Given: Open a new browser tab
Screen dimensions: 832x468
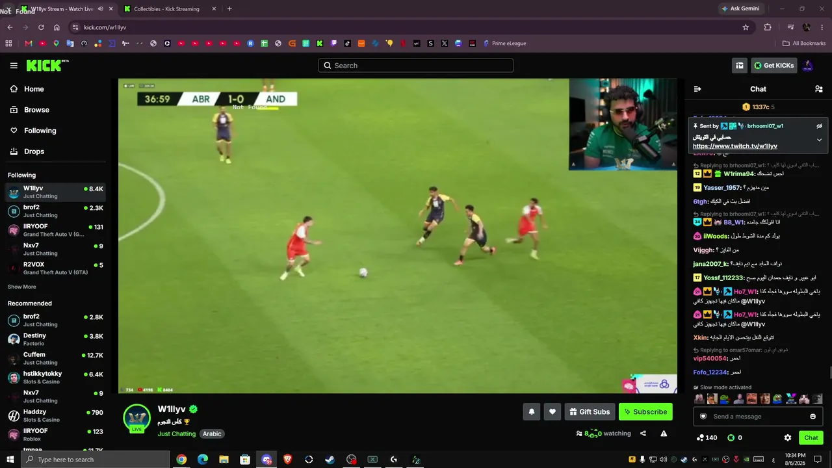Looking at the screenshot, I should (x=229, y=9).
